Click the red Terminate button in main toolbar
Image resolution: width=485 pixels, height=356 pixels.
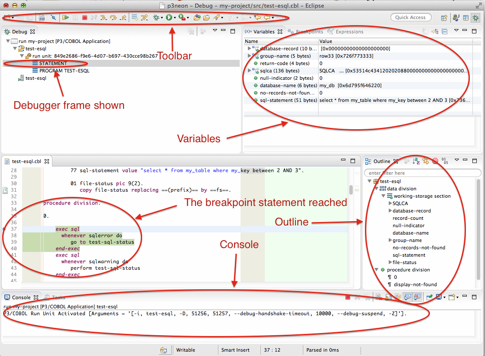(85, 18)
